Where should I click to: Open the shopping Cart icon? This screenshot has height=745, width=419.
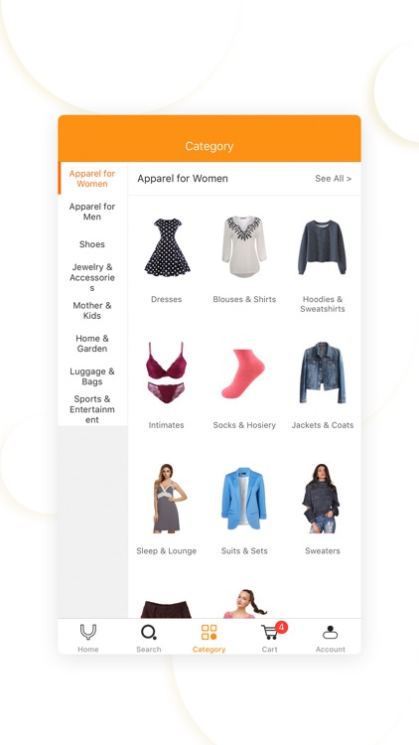point(269,633)
